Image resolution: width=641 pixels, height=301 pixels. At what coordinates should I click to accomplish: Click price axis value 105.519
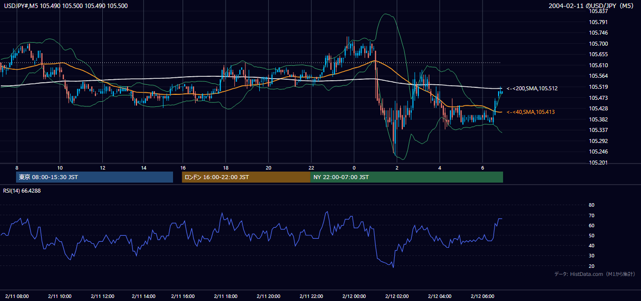point(598,87)
